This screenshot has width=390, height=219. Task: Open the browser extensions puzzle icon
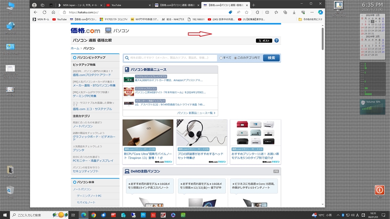click(257, 12)
